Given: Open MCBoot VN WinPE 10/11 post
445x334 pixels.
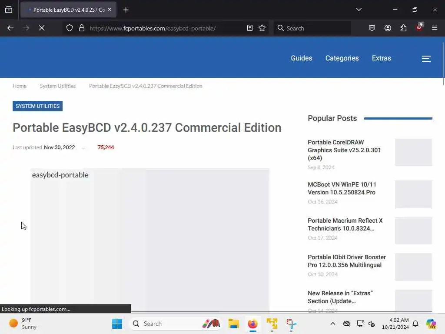Looking at the screenshot, I should tap(342, 188).
